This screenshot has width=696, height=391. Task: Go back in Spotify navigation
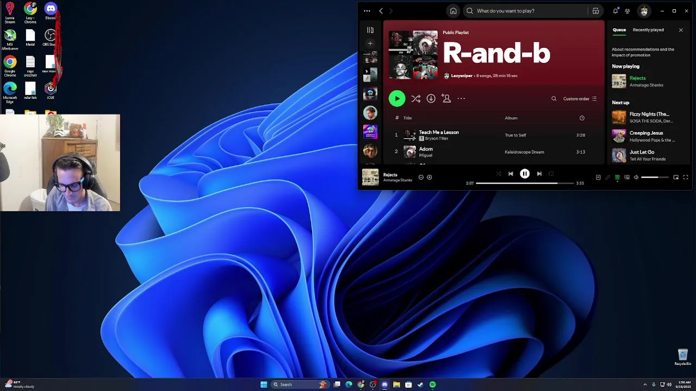381,11
